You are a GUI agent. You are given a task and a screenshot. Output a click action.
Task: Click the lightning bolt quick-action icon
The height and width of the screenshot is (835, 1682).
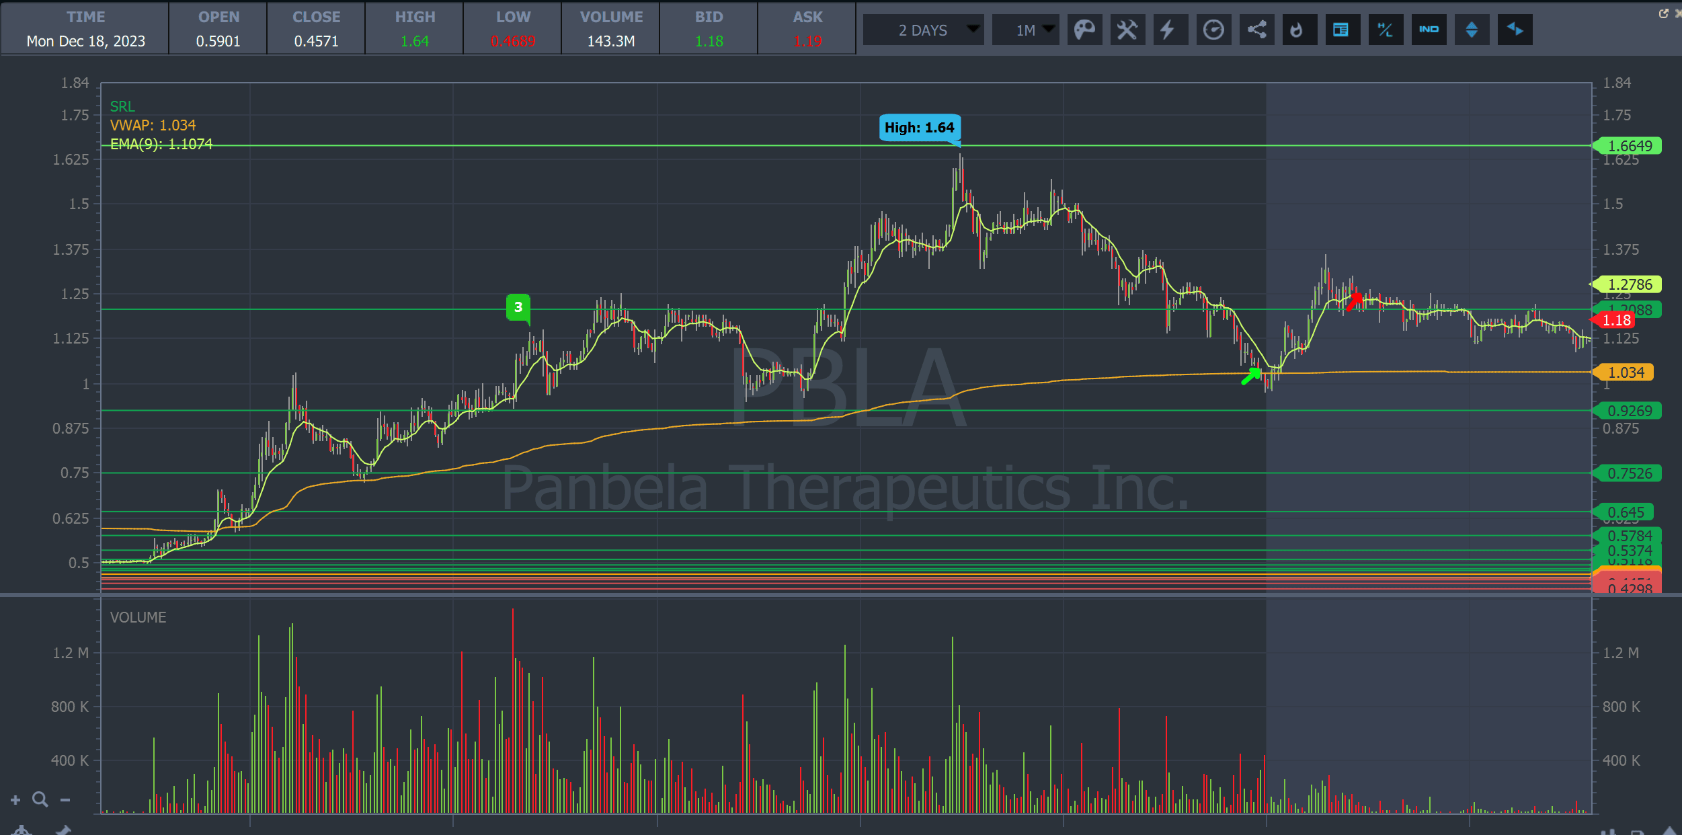tap(1170, 30)
